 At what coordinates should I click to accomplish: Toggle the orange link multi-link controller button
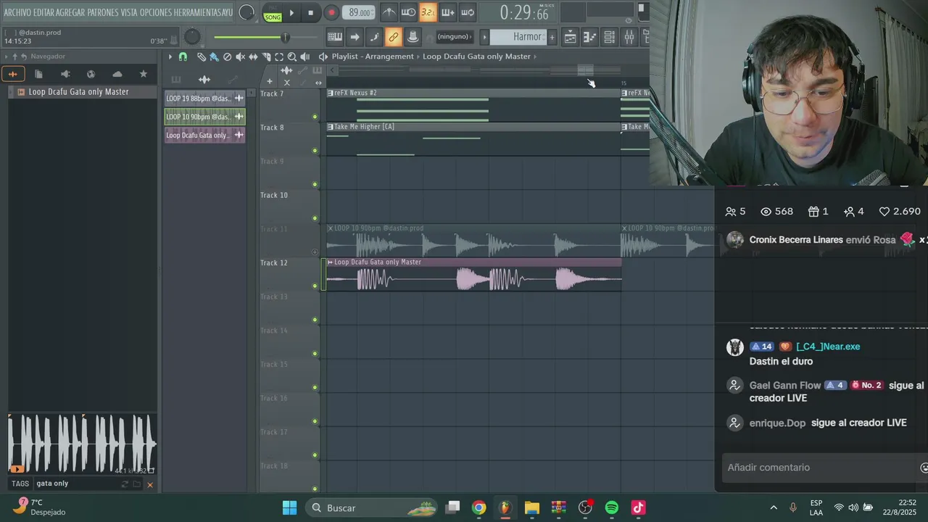(x=394, y=37)
